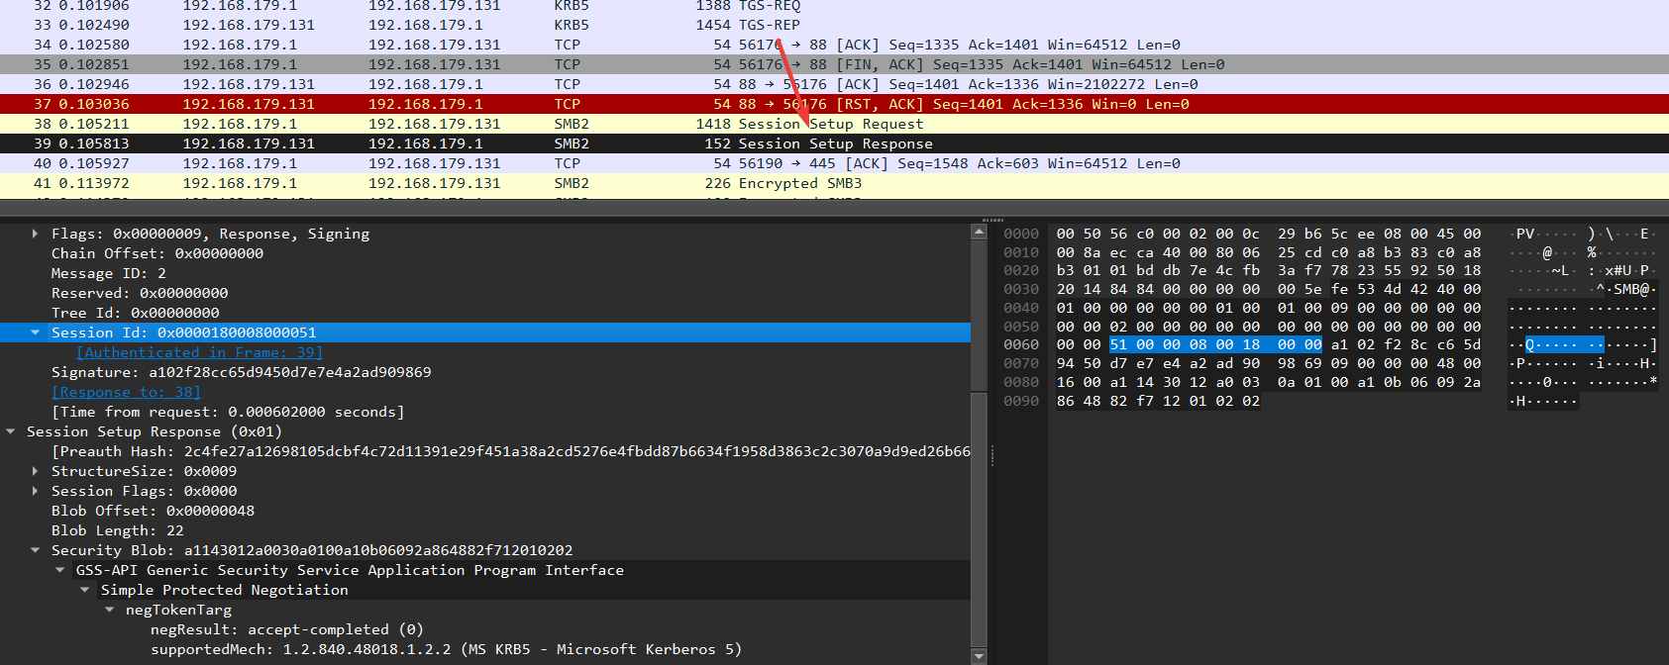Collapse the Simple Protected Negotiation node
The height and width of the screenshot is (665, 1669).
click(x=84, y=590)
